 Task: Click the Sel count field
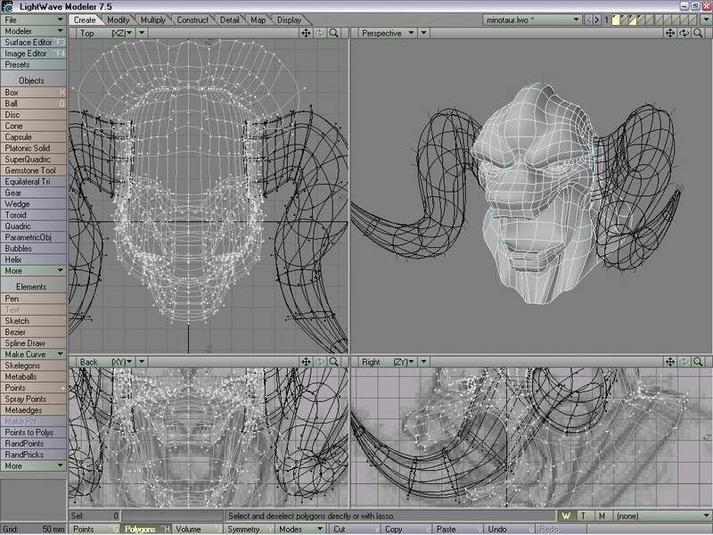(94, 516)
